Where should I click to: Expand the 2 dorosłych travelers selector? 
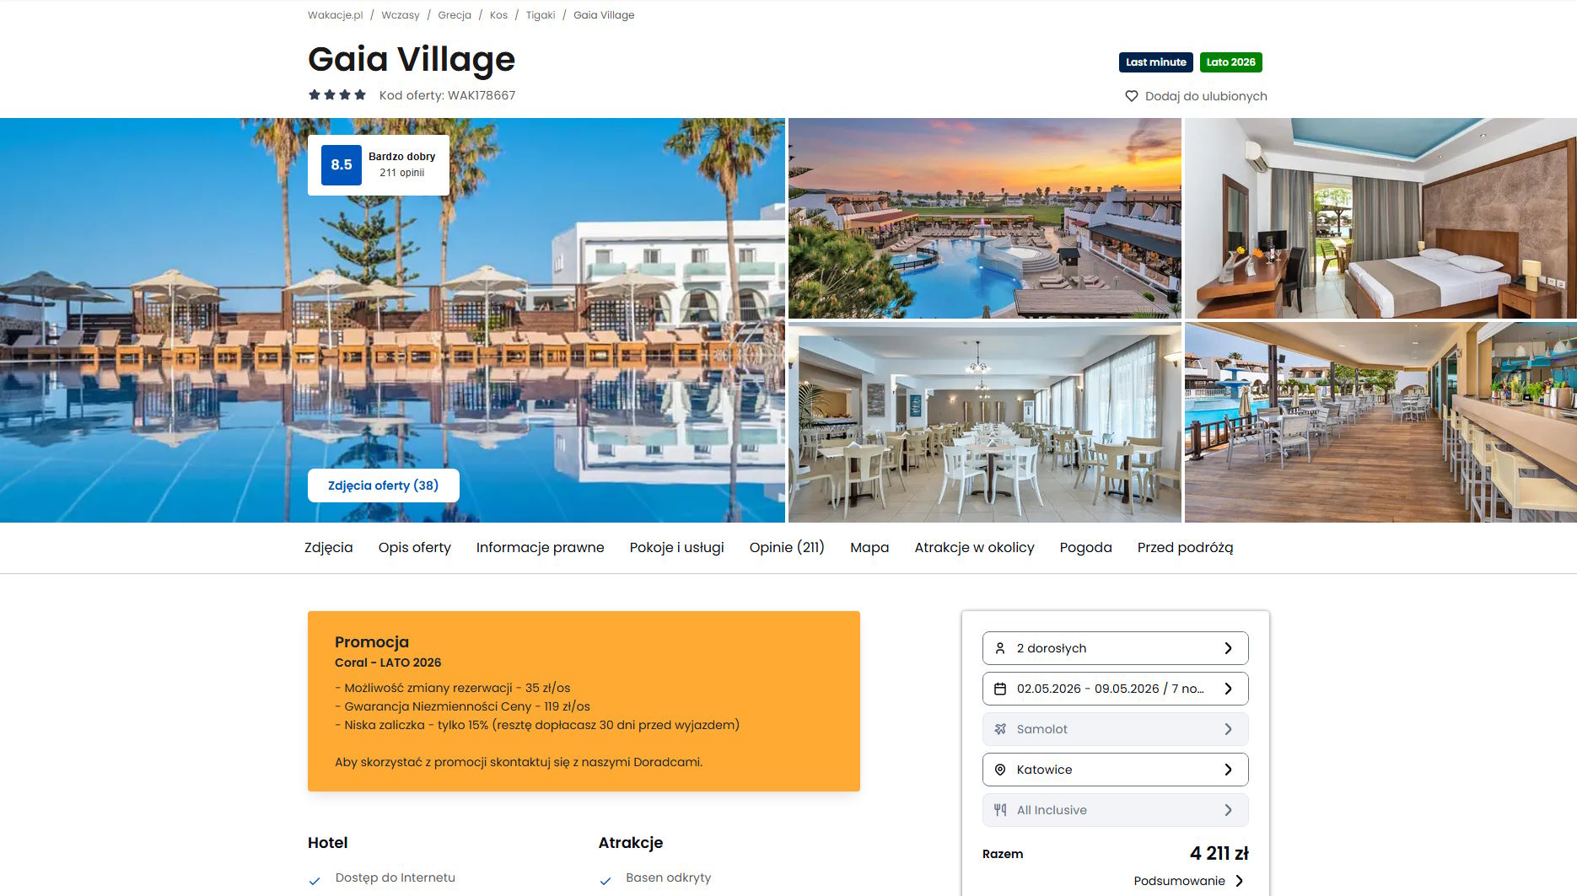coord(1115,648)
